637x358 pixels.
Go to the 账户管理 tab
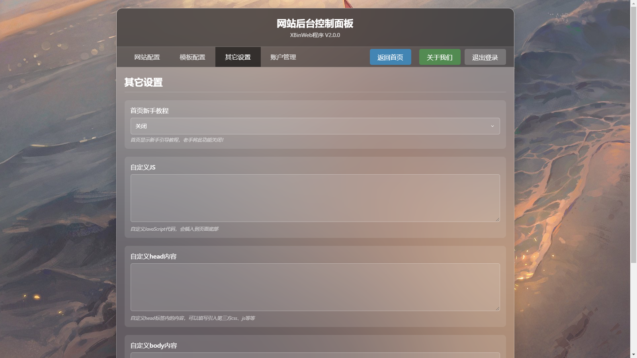pos(283,57)
